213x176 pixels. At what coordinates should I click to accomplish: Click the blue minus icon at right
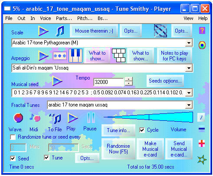(202, 129)
